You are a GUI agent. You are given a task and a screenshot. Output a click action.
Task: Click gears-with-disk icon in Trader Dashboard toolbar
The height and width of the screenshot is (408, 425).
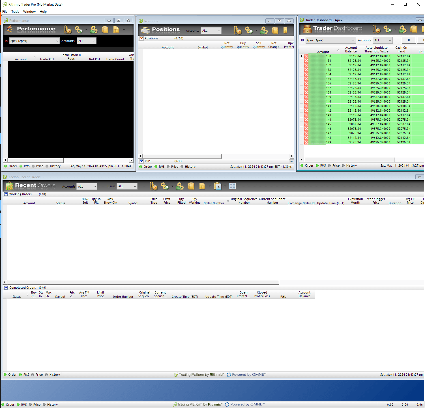click(x=402, y=29)
